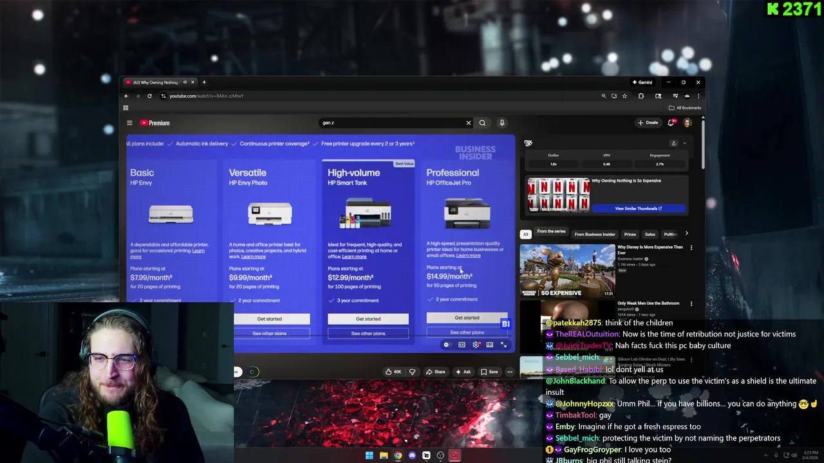Open the All Bookmarks folder
This screenshot has height=463, width=824.
pyautogui.click(x=686, y=108)
